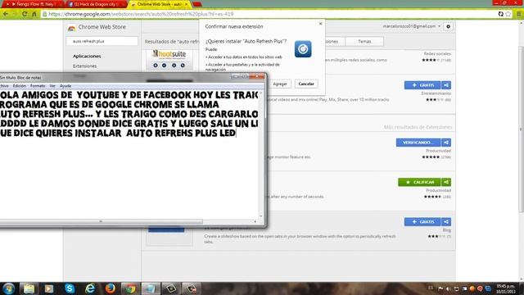Click the Hootsuite app thumbnail

point(169,59)
